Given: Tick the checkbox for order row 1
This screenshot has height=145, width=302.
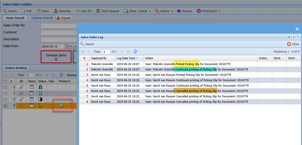Looking at the screenshot, I should [5, 87].
